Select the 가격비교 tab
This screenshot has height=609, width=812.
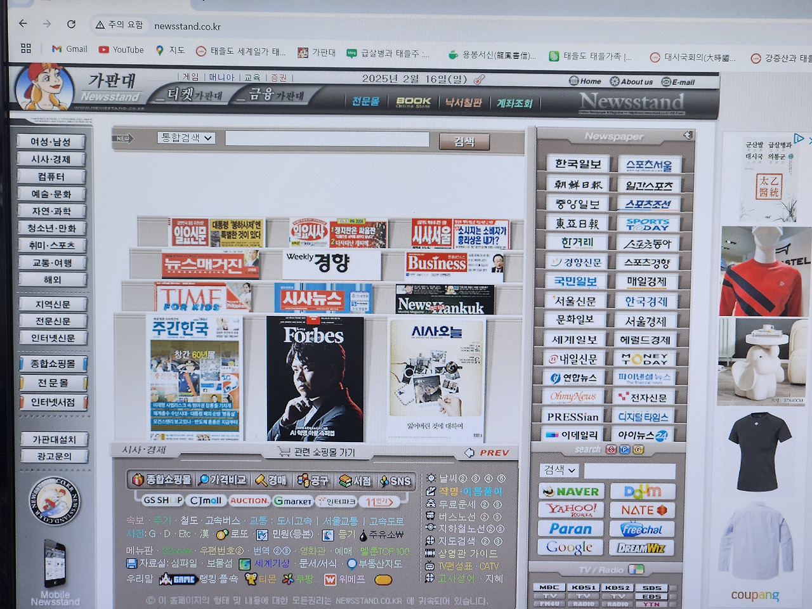(221, 480)
